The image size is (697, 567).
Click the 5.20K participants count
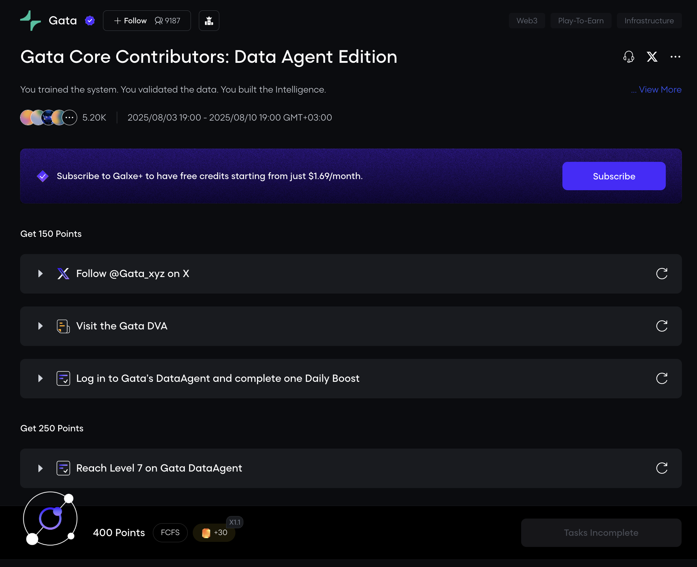pyautogui.click(x=94, y=117)
